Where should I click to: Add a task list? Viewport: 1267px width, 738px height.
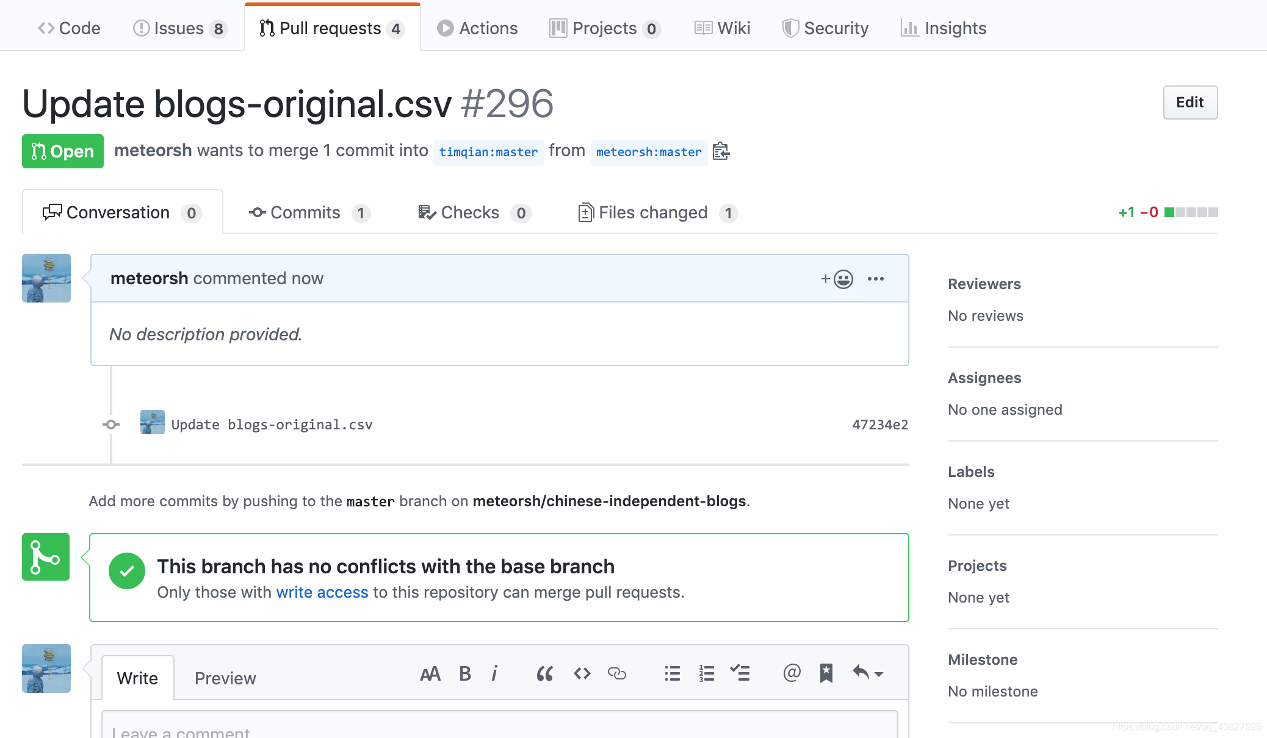740,673
